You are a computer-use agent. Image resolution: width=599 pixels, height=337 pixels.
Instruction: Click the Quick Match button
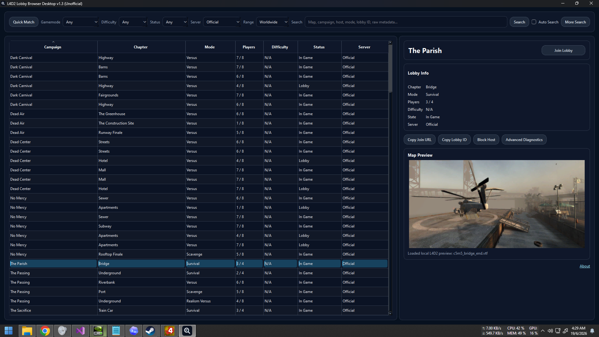click(x=24, y=22)
